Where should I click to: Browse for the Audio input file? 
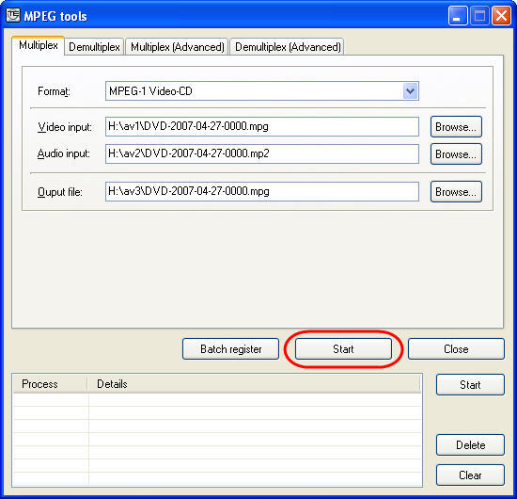click(x=456, y=153)
